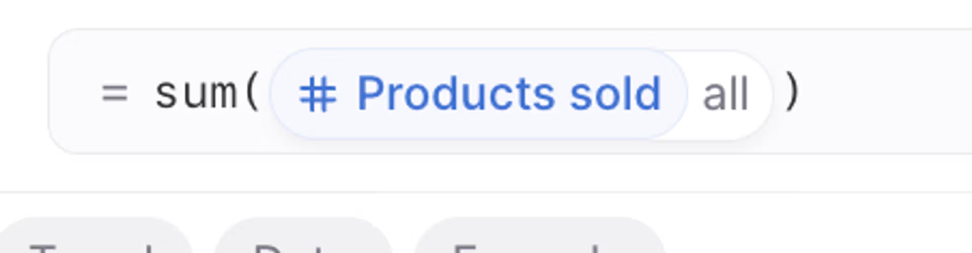The width and height of the screenshot is (972, 253).
Task: Click the closing parenthesis of the formula
Action: tap(792, 92)
